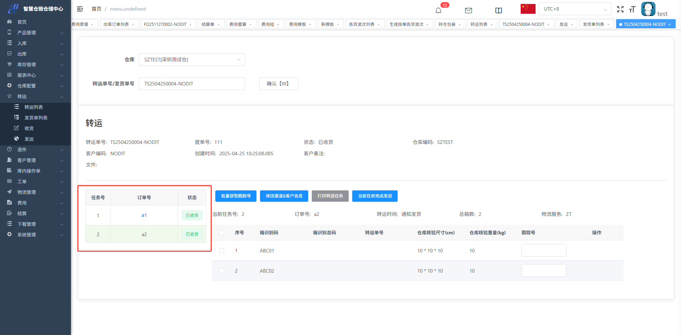Image resolution: width=681 pixels, height=335 pixels.
Task: Open the mail envelope icon
Action: click(468, 10)
